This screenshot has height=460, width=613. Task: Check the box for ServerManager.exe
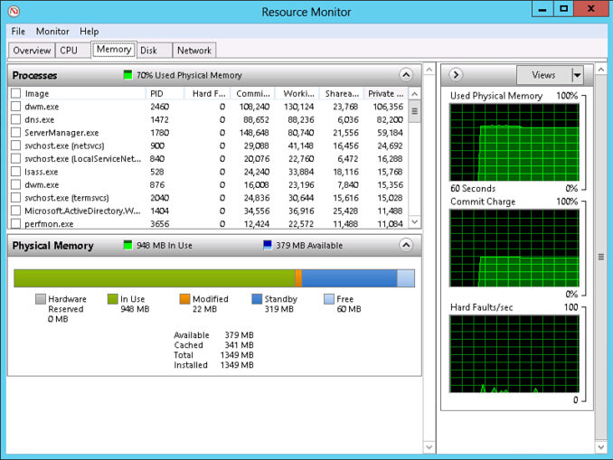15,133
